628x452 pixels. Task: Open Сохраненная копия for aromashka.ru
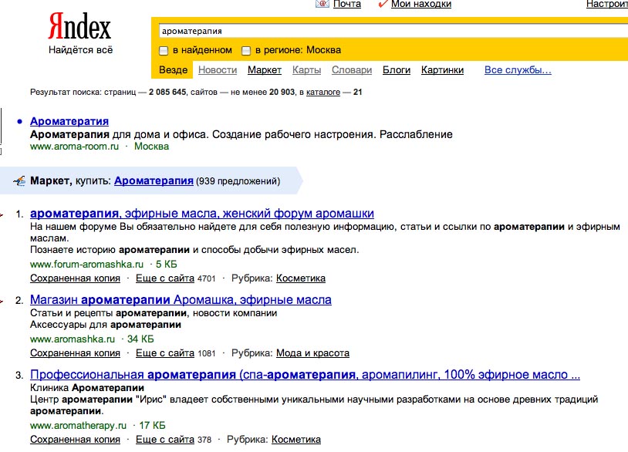(75, 353)
